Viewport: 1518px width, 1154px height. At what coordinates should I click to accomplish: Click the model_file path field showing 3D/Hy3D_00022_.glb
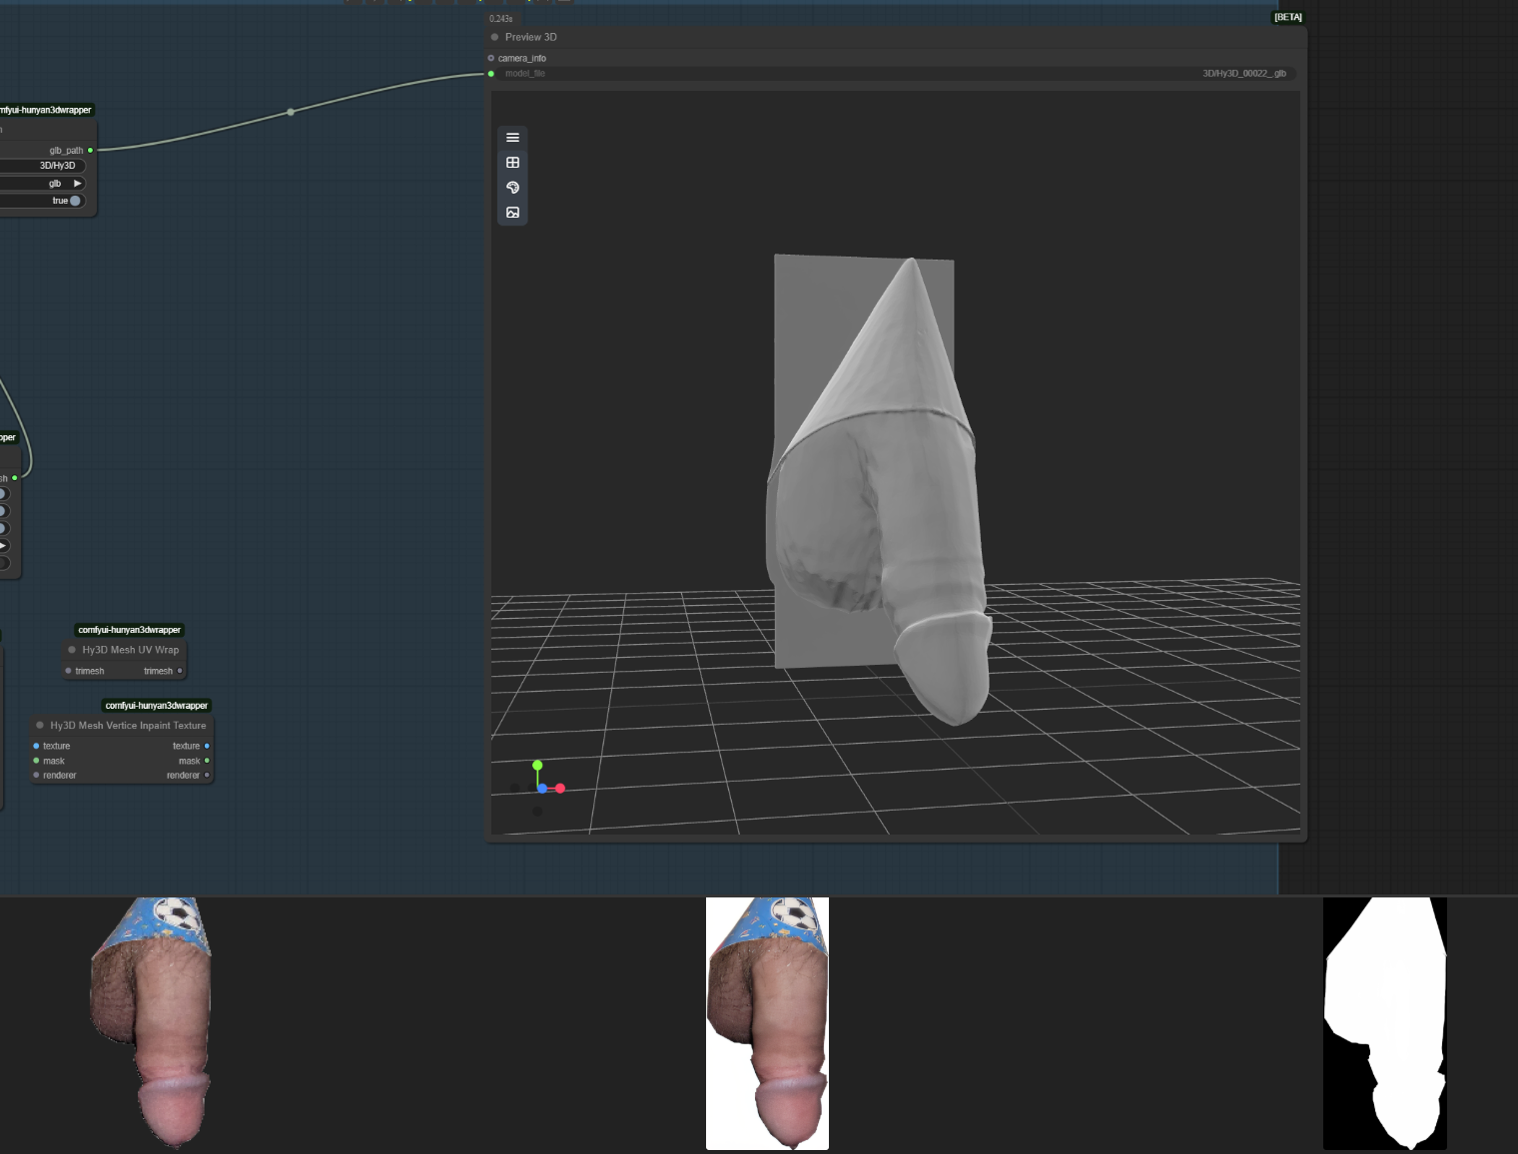click(x=896, y=74)
